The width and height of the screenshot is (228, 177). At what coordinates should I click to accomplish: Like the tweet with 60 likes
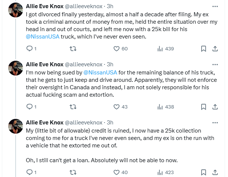pos(116,49)
